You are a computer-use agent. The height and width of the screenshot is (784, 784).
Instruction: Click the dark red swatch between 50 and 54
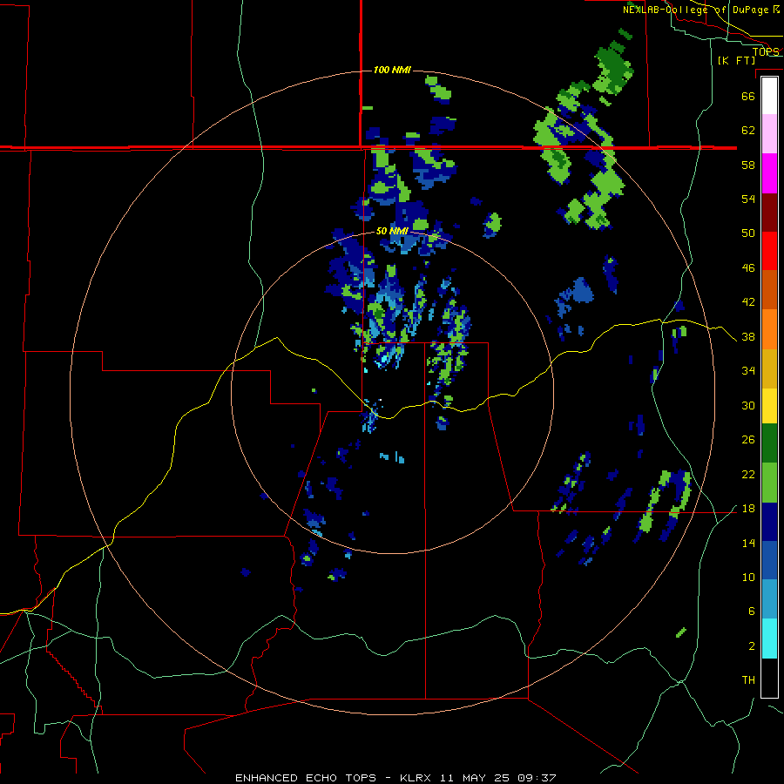click(769, 213)
